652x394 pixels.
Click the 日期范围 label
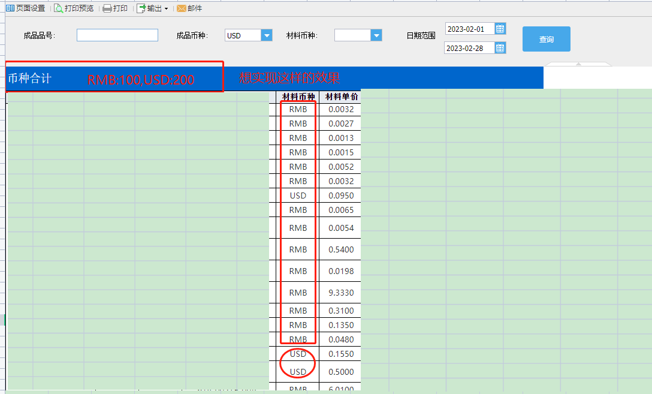tap(421, 35)
